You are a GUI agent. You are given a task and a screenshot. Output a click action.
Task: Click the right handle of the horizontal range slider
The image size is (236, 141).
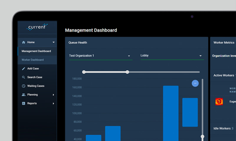(127, 72)
